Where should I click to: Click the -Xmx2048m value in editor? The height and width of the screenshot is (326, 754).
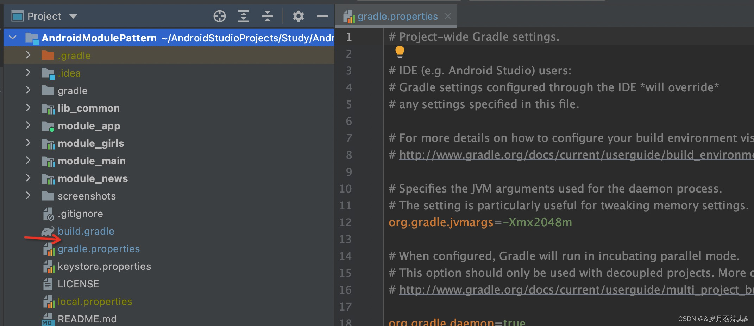coord(537,222)
